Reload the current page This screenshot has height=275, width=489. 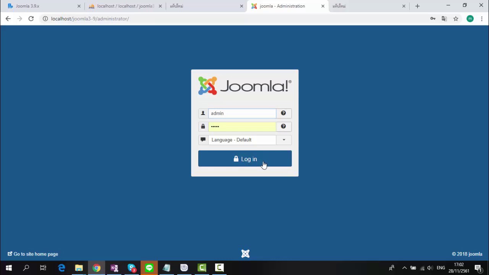click(31, 19)
